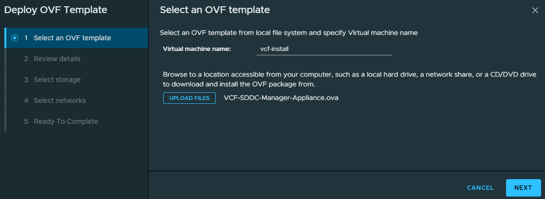
Task: Click the VCF-SDDC-Manager-Appliance.ova file name
Action: pyautogui.click(x=281, y=98)
